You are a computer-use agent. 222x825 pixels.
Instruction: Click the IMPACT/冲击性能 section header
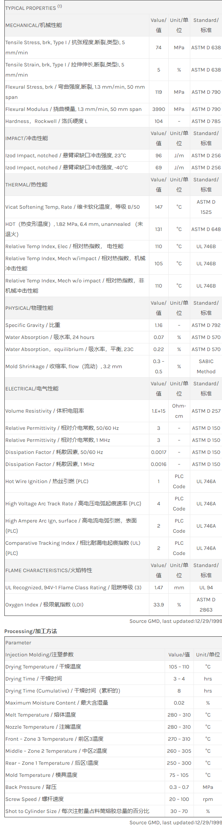27,138
